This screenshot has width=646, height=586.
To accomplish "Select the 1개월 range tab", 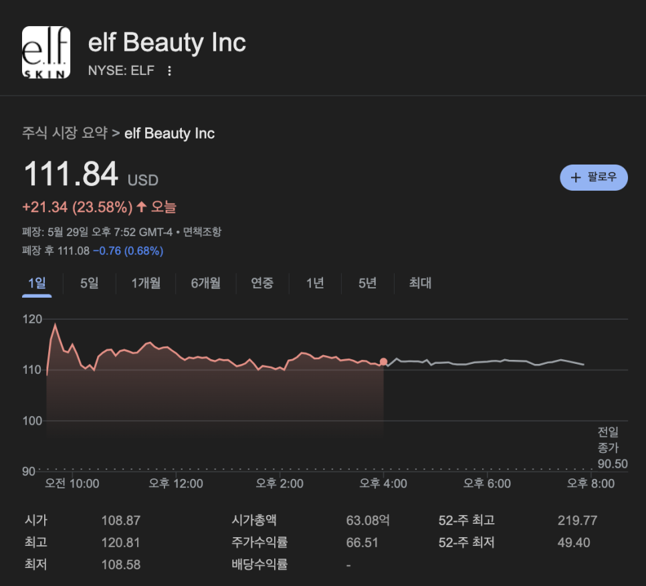I will pyautogui.click(x=146, y=283).
